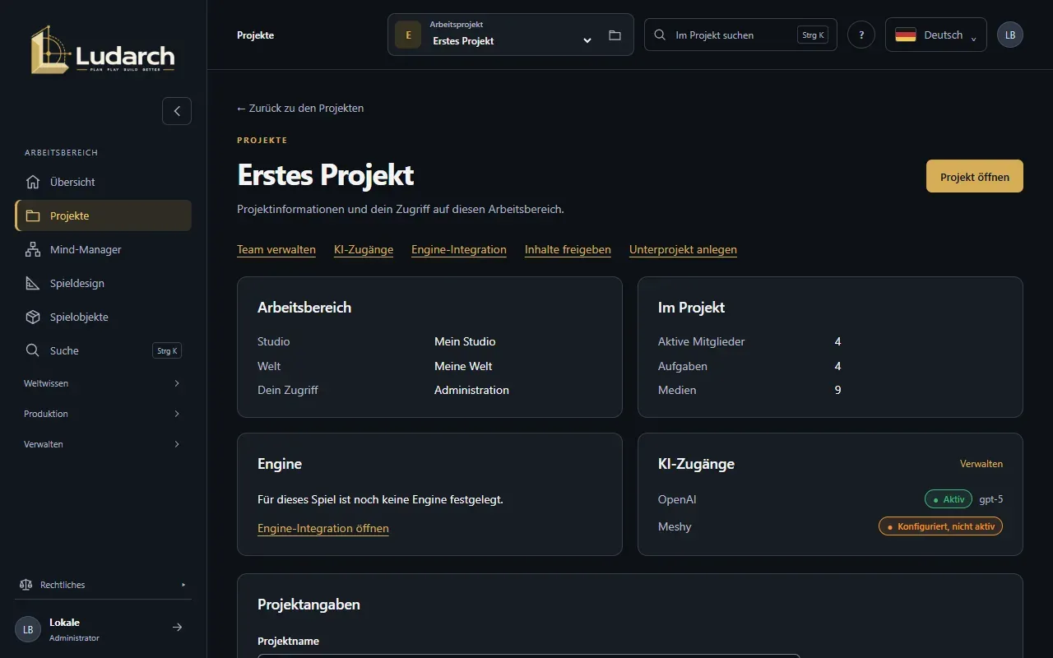This screenshot has height=658, width=1053.
Task: Click the Mind-Manager hierarchy icon
Action: (x=33, y=249)
